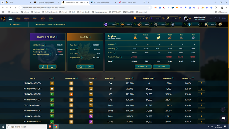229x129 pixels.
Task: Add credits via plus next to 0.124
Action: (x=147, y=18)
